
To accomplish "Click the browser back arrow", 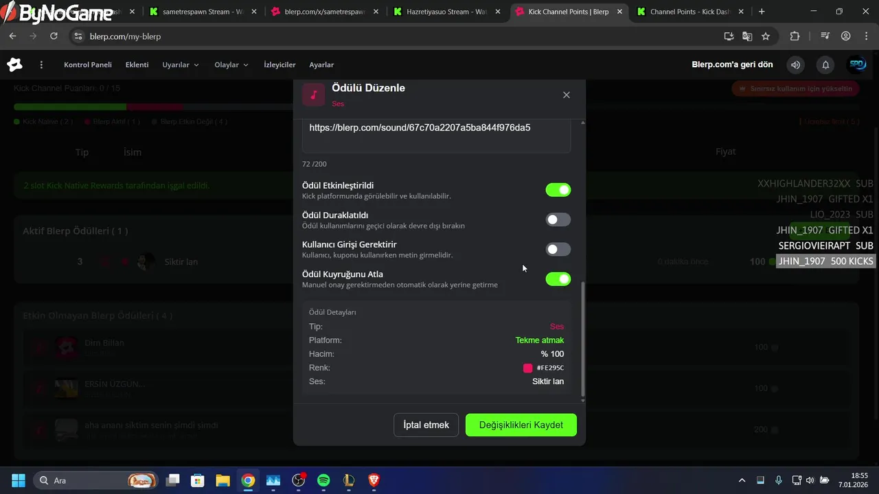I will 12,36.
